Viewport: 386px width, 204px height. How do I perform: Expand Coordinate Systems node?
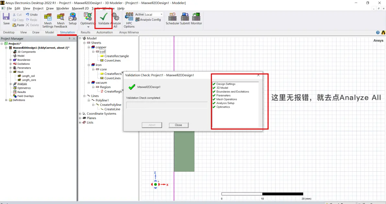[x=80, y=114]
